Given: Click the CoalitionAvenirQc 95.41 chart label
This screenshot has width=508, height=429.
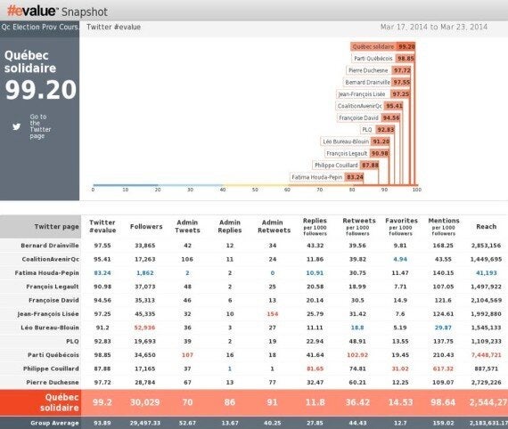Looking at the screenshot, I should tap(369, 106).
